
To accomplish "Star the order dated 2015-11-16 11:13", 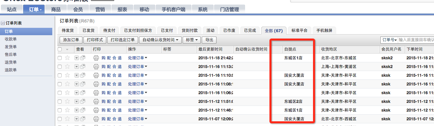I will [x=67, y=66].
